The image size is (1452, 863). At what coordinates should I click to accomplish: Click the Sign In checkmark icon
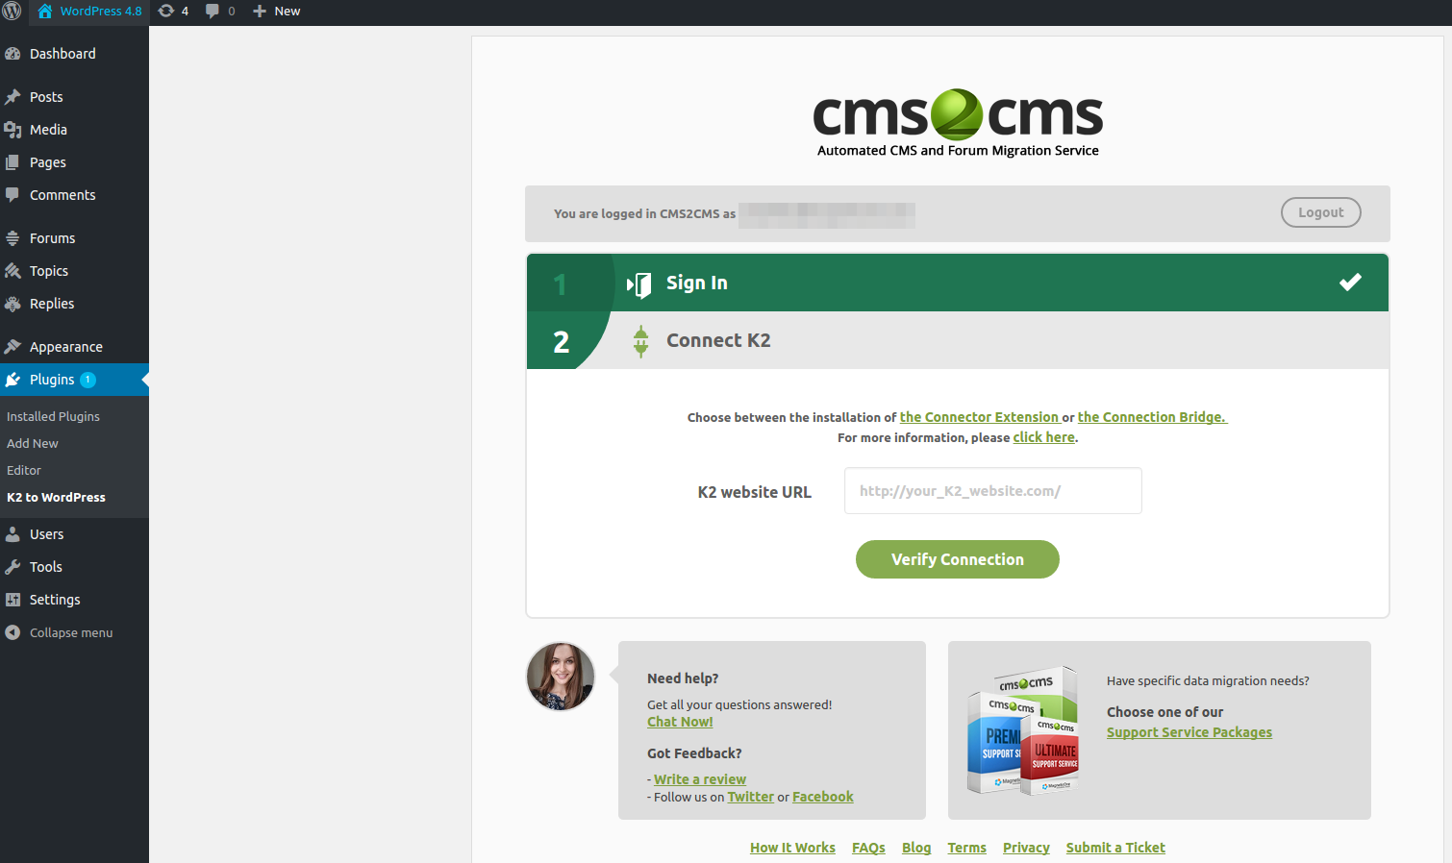(1350, 282)
